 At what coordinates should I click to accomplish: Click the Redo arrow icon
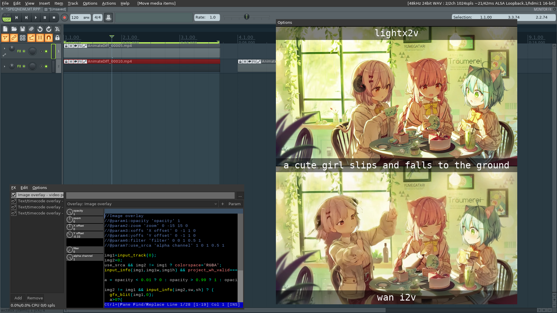49,29
